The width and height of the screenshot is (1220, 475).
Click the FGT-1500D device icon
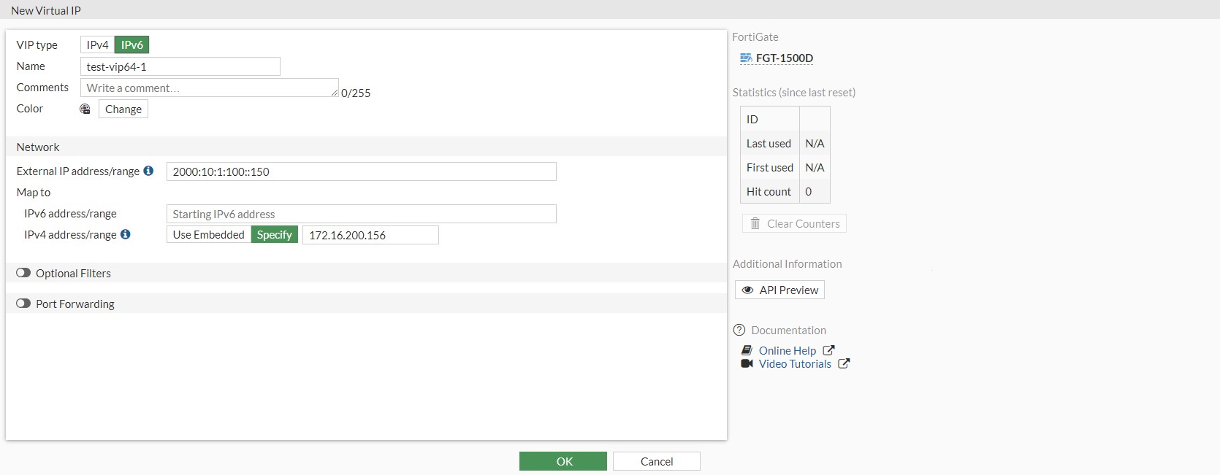(x=745, y=58)
